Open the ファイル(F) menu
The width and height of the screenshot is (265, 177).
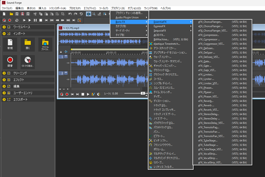point(7,8)
